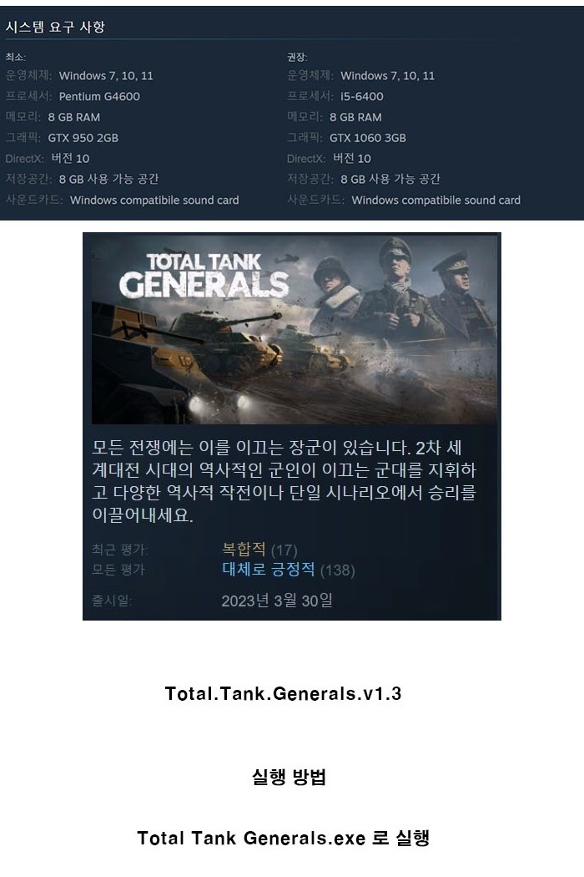This screenshot has height=877, width=584.
Task: Click the Total.Tank.Generals.v1.3 title text
Action: point(284,693)
